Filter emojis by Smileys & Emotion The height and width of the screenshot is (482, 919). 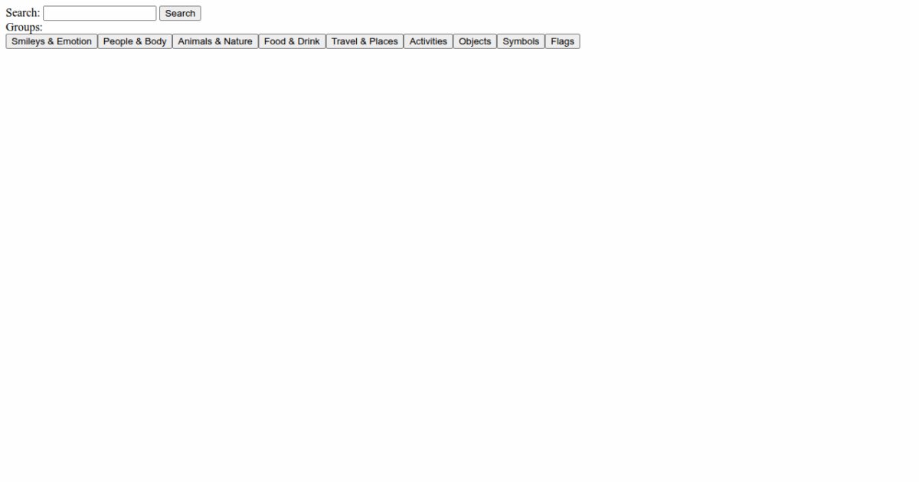click(51, 41)
